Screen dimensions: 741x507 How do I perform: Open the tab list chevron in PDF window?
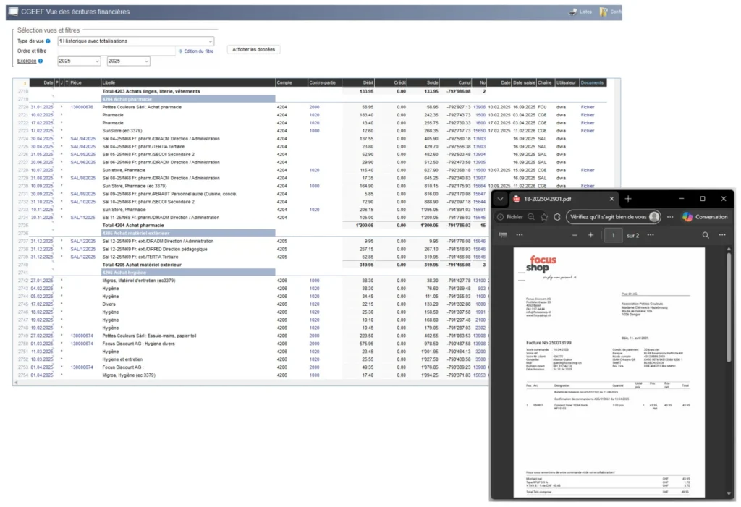point(500,199)
